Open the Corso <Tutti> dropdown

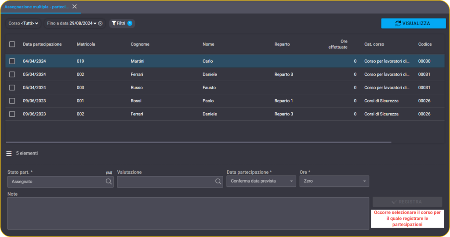[x=23, y=23]
